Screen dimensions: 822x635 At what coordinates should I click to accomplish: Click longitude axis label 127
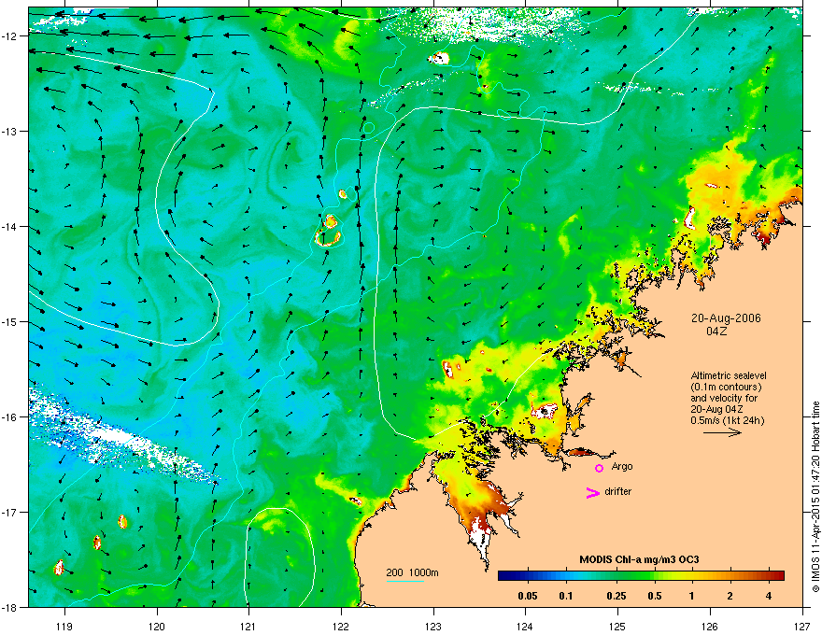(x=802, y=626)
